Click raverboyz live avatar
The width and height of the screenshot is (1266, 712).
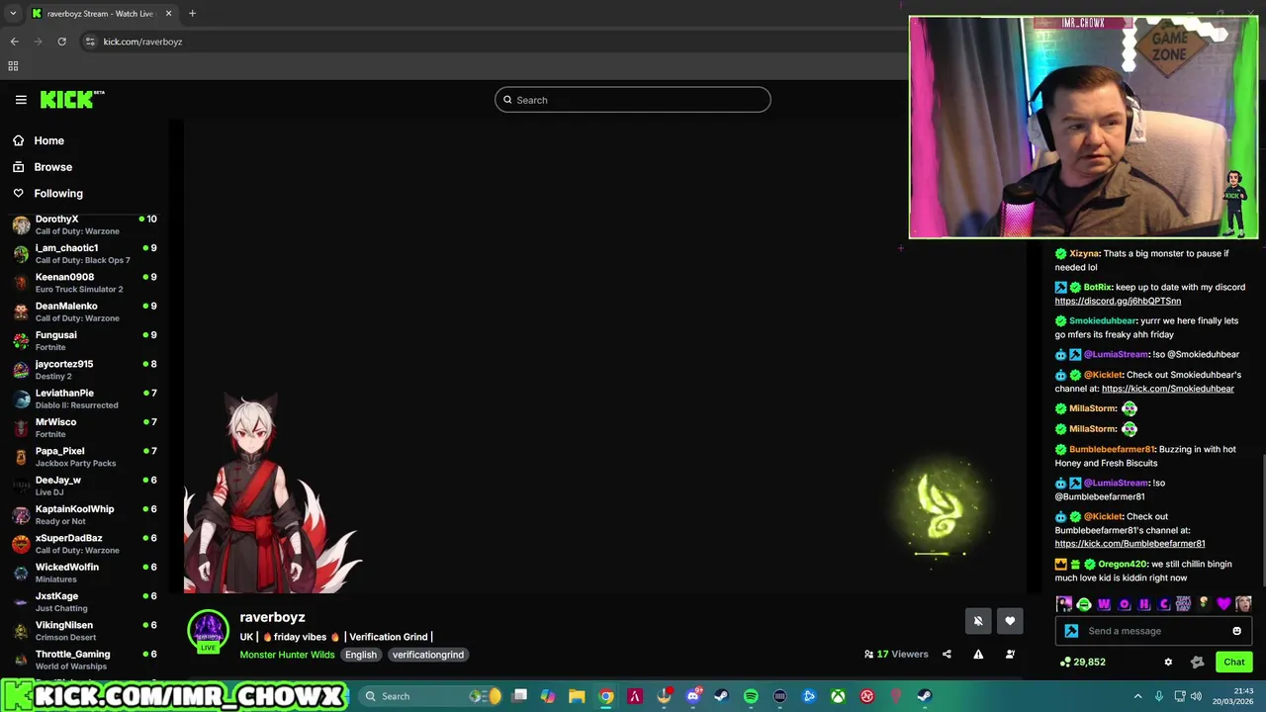click(209, 632)
